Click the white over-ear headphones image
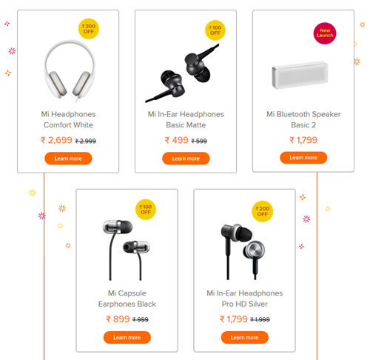The width and height of the screenshot is (370, 360). tap(70, 72)
